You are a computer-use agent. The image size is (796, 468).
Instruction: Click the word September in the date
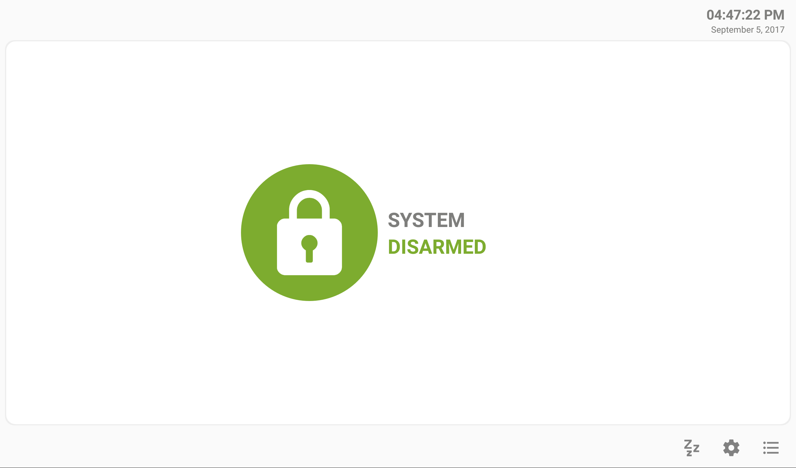[732, 30]
